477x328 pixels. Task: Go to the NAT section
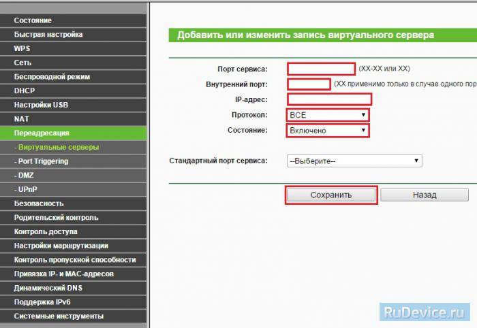(x=73, y=119)
